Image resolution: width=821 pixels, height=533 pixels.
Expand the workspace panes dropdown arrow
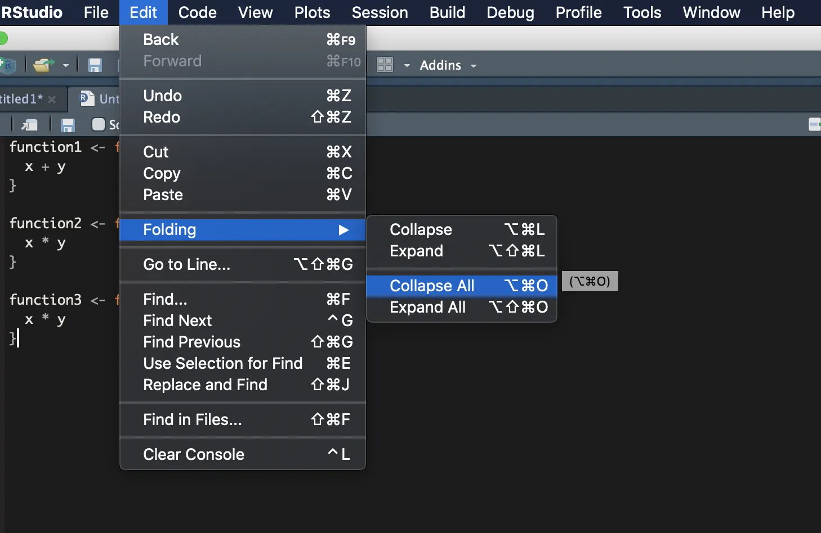tap(407, 66)
